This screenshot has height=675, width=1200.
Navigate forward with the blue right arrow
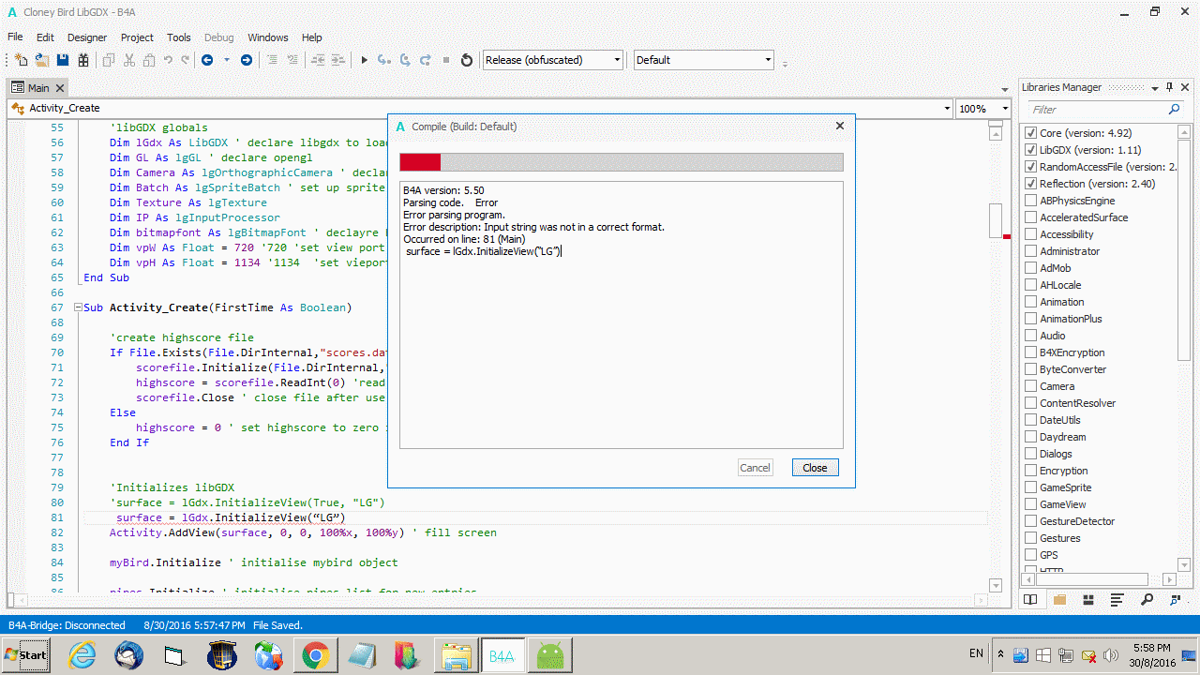(x=247, y=60)
